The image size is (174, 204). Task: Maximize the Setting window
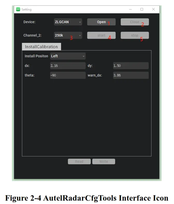pos(142,9)
